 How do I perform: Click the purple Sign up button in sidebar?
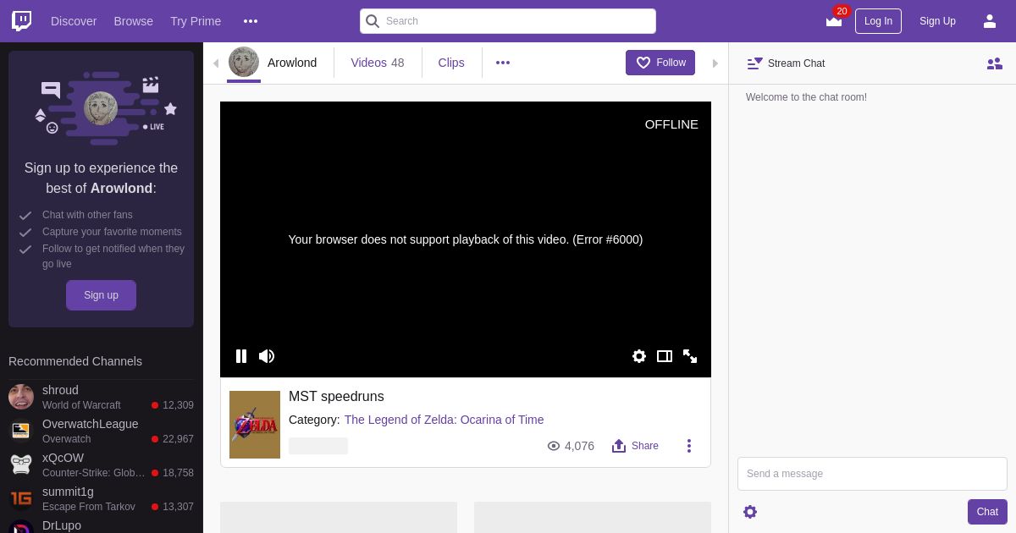click(101, 295)
